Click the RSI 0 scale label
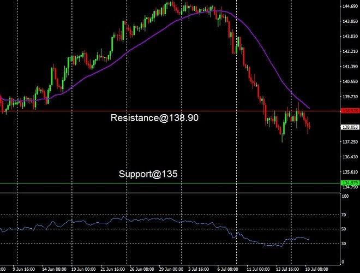Viewport: 360px width, 273px height. (343, 262)
